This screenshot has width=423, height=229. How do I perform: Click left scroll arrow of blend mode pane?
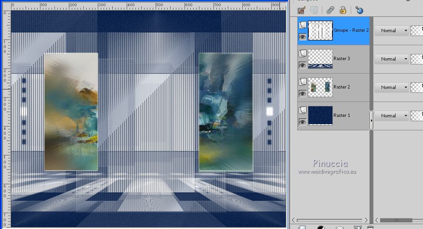point(377,220)
